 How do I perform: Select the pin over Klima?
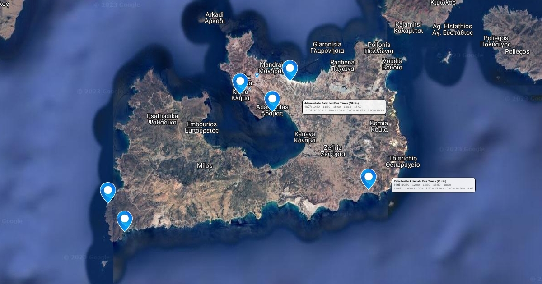tap(240, 82)
